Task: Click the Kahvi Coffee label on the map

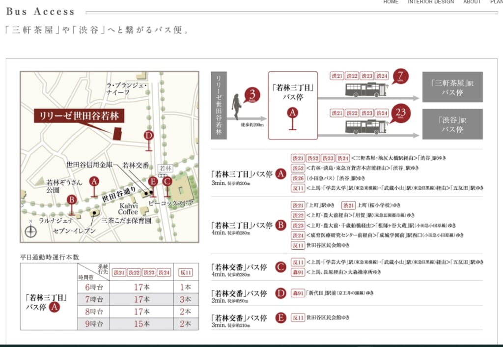Action: click(128, 209)
